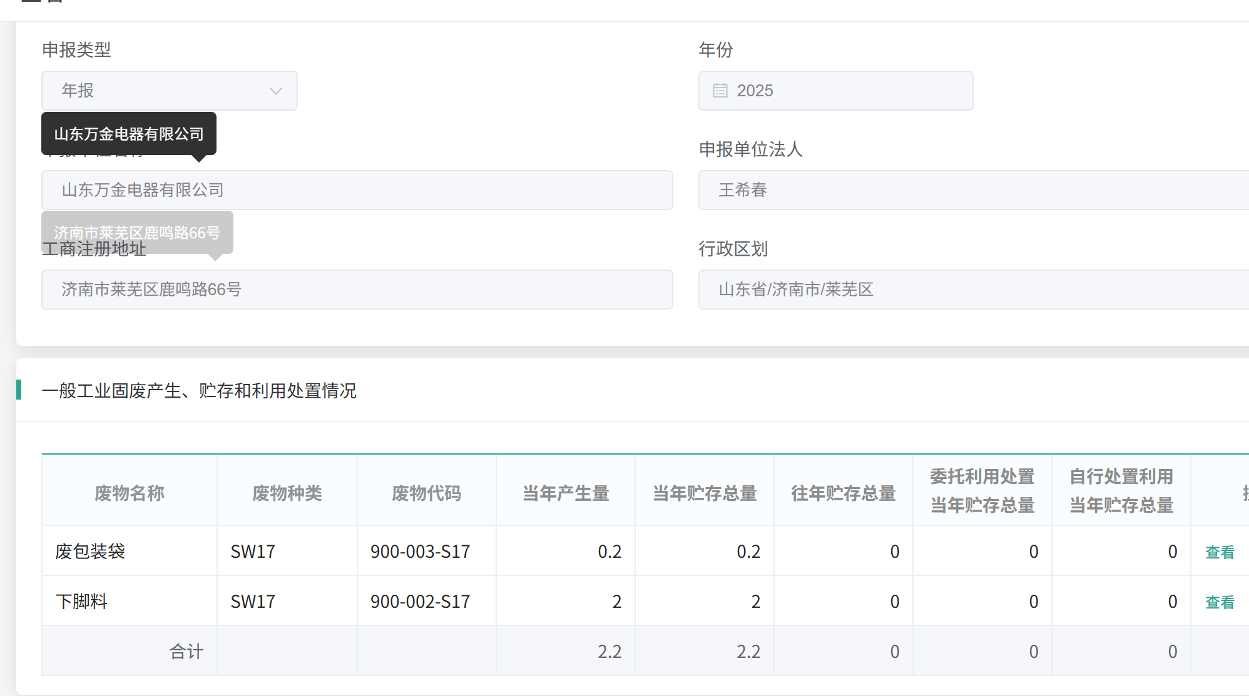
Task: Click the 往年贮存总量 column header
Action: click(x=844, y=493)
